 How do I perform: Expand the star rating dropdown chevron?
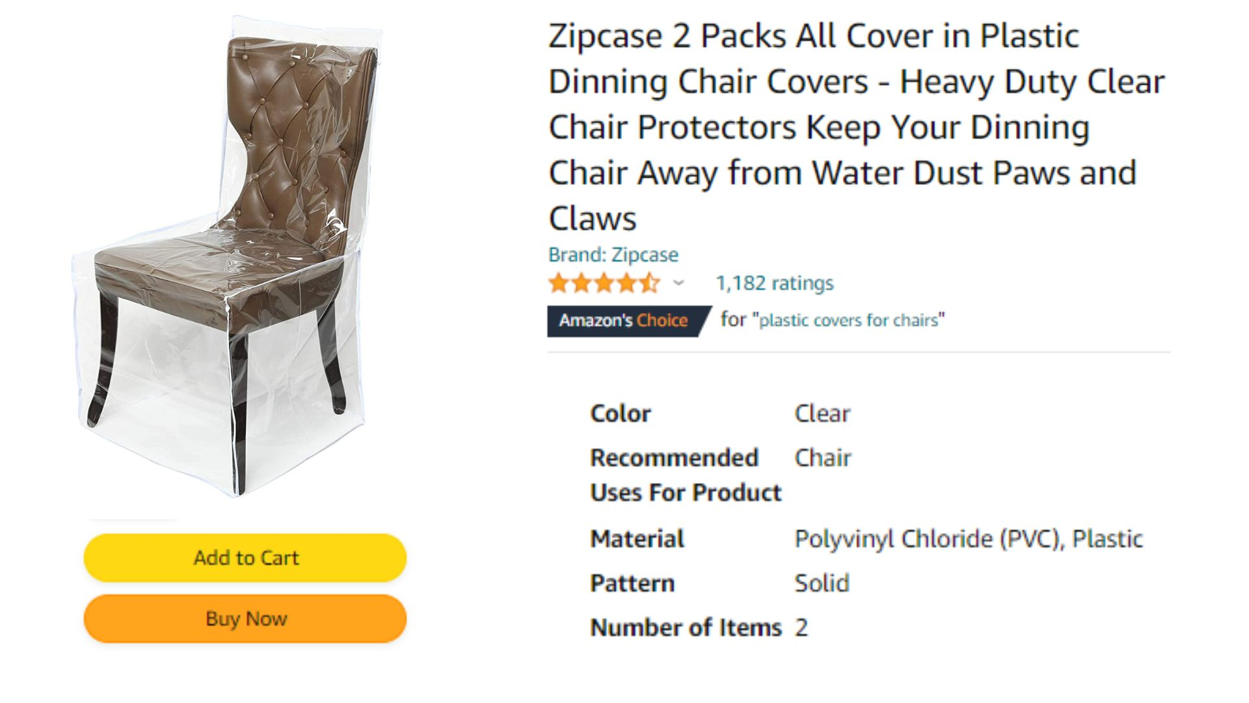pos(678,283)
